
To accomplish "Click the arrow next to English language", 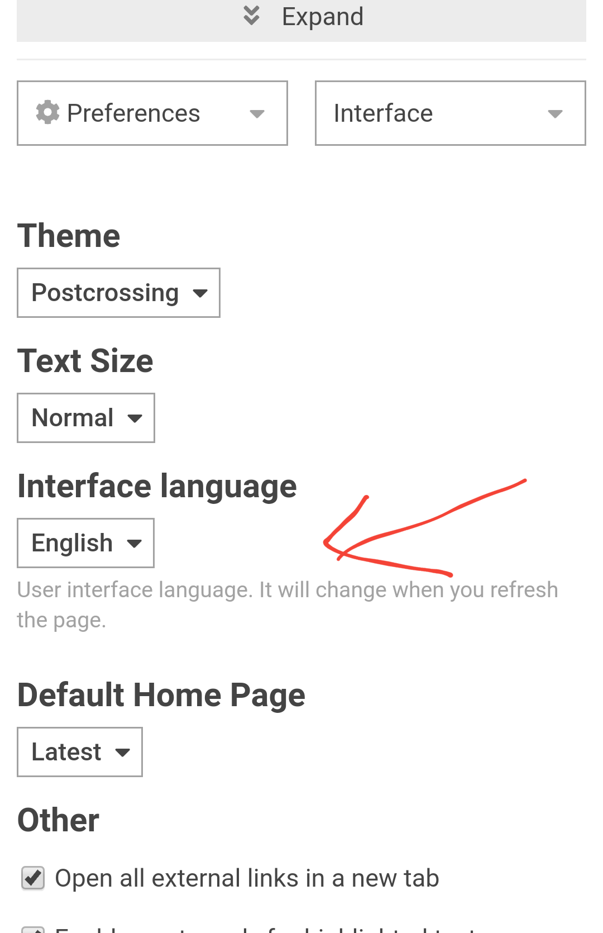I will pyautogui.click(x=134, y=544).
